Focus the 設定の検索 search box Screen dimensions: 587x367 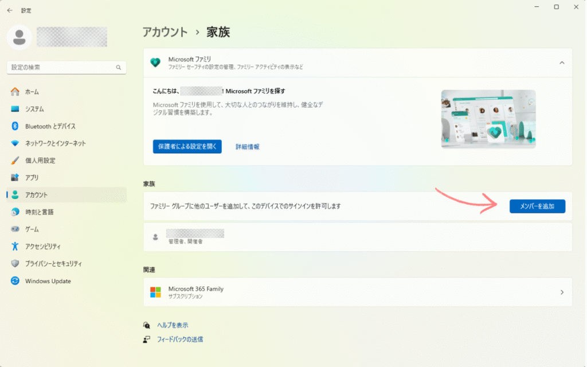tap(66, 68)
